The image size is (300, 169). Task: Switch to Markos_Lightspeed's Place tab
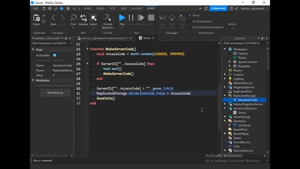click(105, 38)
